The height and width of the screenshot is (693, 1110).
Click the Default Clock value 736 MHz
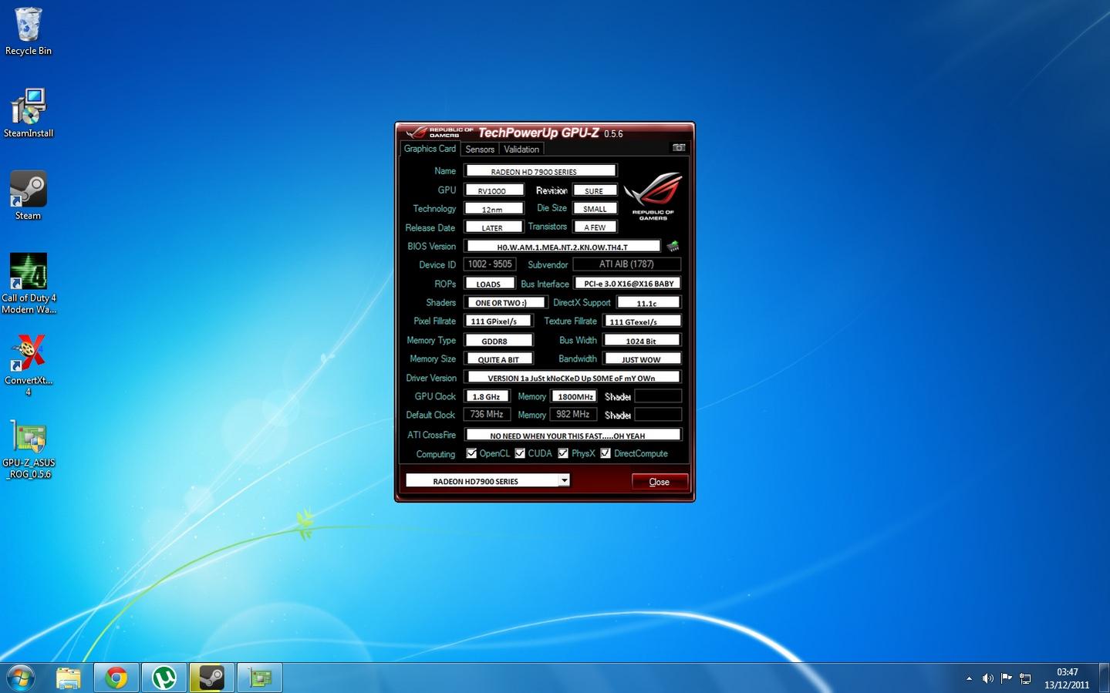coord(487,415)
